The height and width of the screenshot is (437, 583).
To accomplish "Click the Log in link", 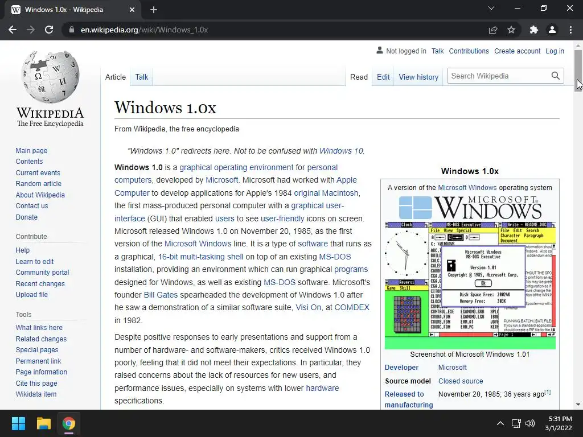I will click(555, 51).
